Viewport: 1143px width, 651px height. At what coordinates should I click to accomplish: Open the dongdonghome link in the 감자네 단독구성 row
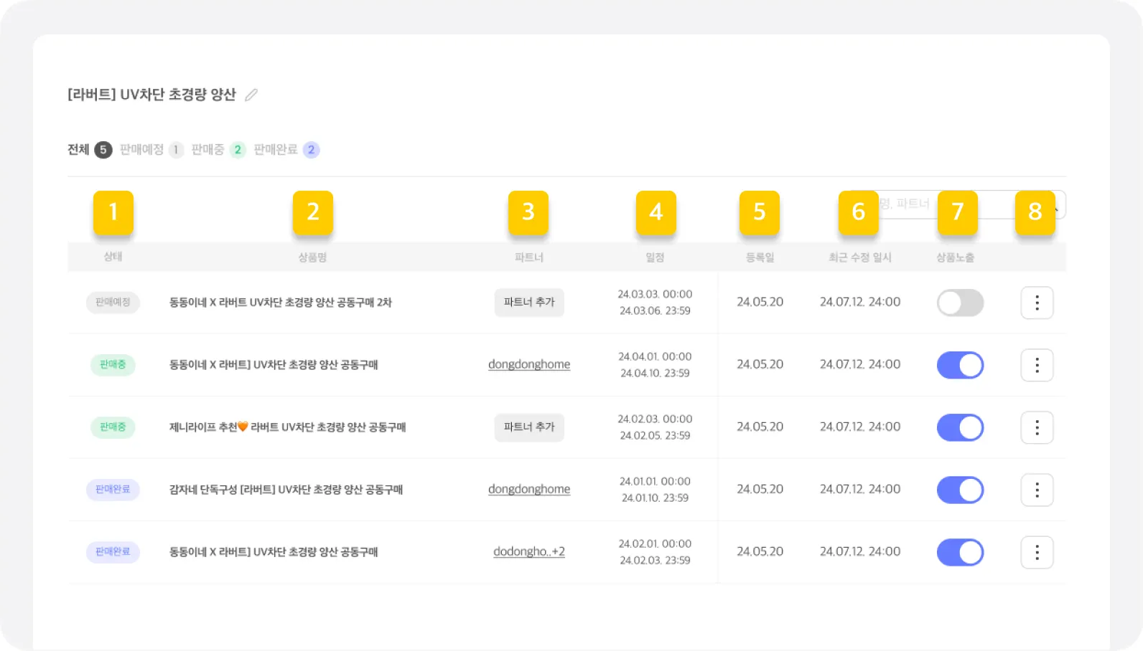[529, 489]
